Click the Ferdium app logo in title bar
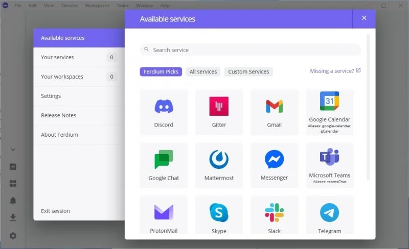409x249 pixels. (x=5, y=5)
